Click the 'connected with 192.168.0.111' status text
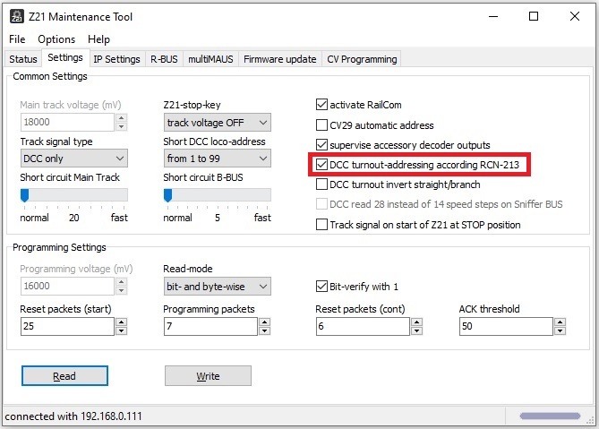599x429 pixels. tap(73, 416)
